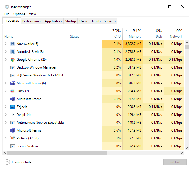Image resolution: width=192 pixels, height=172 pixels.
Task: Select the Secure System process name
Action: (x=27, y=146)
